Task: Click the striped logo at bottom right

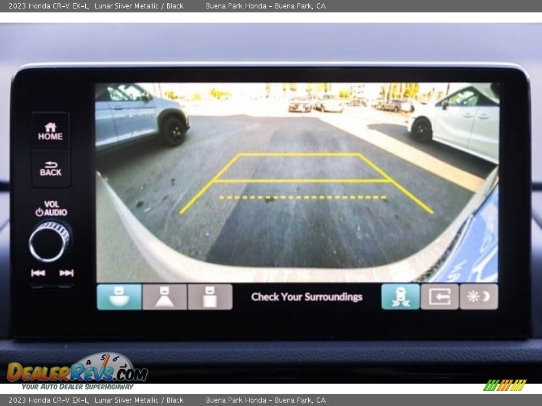Action: [505, 385]
